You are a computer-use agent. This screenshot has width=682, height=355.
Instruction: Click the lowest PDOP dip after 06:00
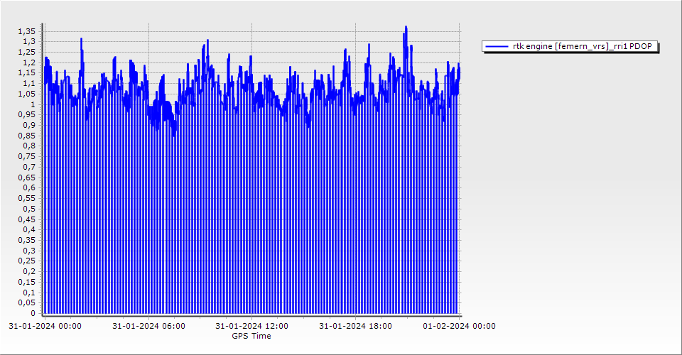(173, 135)
